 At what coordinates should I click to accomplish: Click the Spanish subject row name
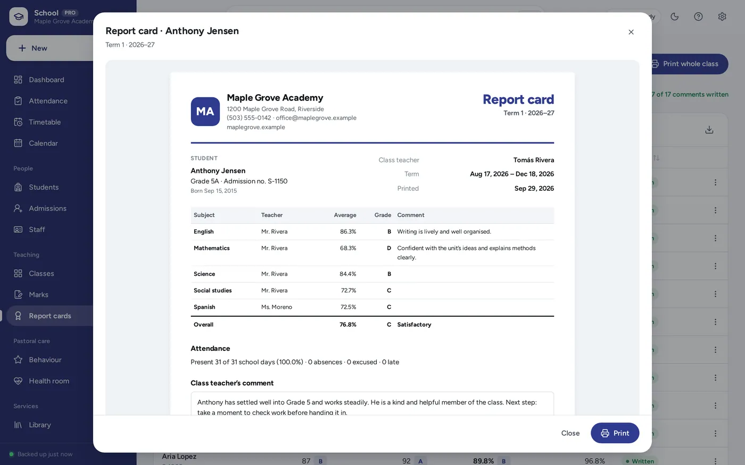[204, 307]
